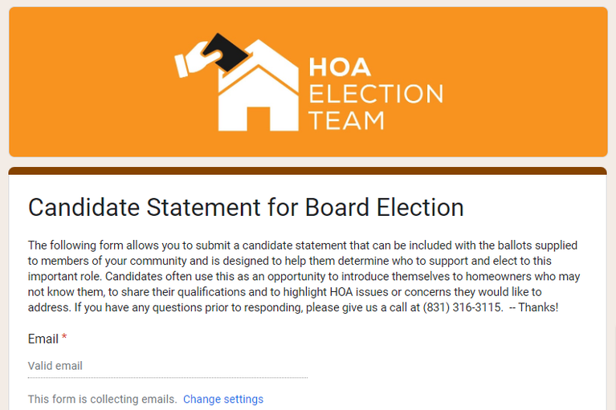This screenshot has height=410, width=616.
Task: Click the ELECTION word in banner logo
Action: (376, 94)
